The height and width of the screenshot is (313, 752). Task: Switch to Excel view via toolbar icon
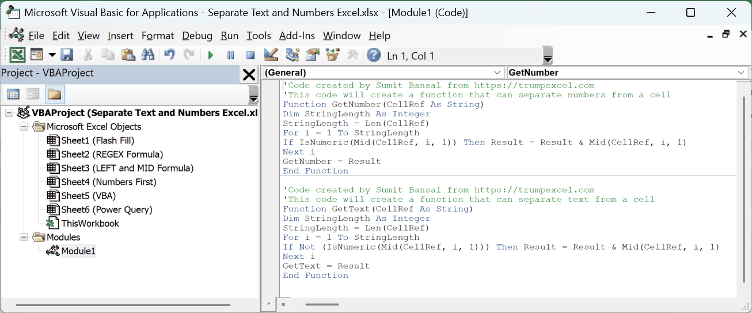tap(17, 55)
